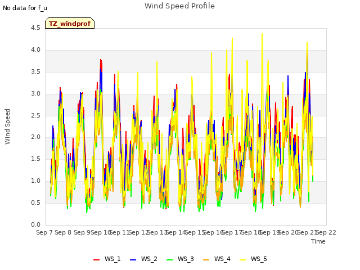The width and height of the screenshot is (360, 270).
Task: Click the 1.5 y-axis tick label
Action: pos(35,159)
